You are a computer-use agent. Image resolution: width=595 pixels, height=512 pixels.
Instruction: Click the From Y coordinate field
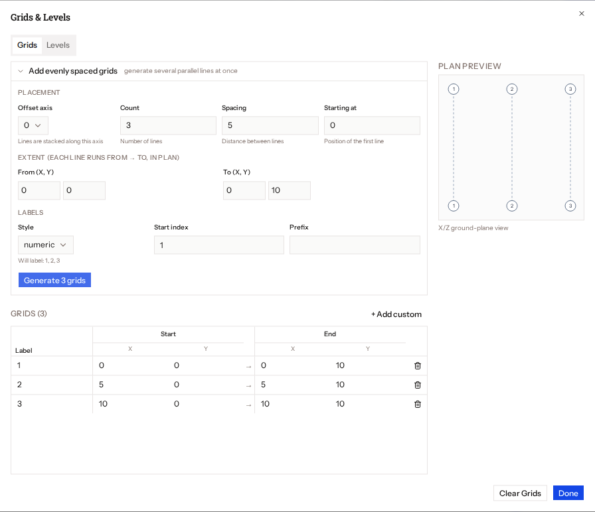(x=84, y=190)
